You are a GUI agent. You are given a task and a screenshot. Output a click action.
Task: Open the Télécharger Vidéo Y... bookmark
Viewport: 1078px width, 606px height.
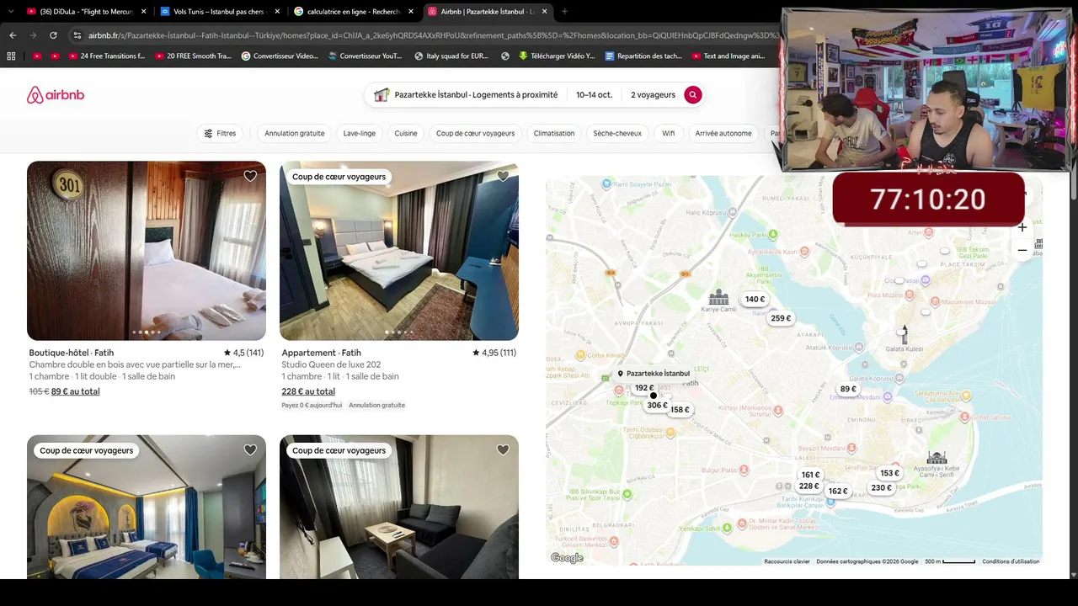tap(557, 56)
